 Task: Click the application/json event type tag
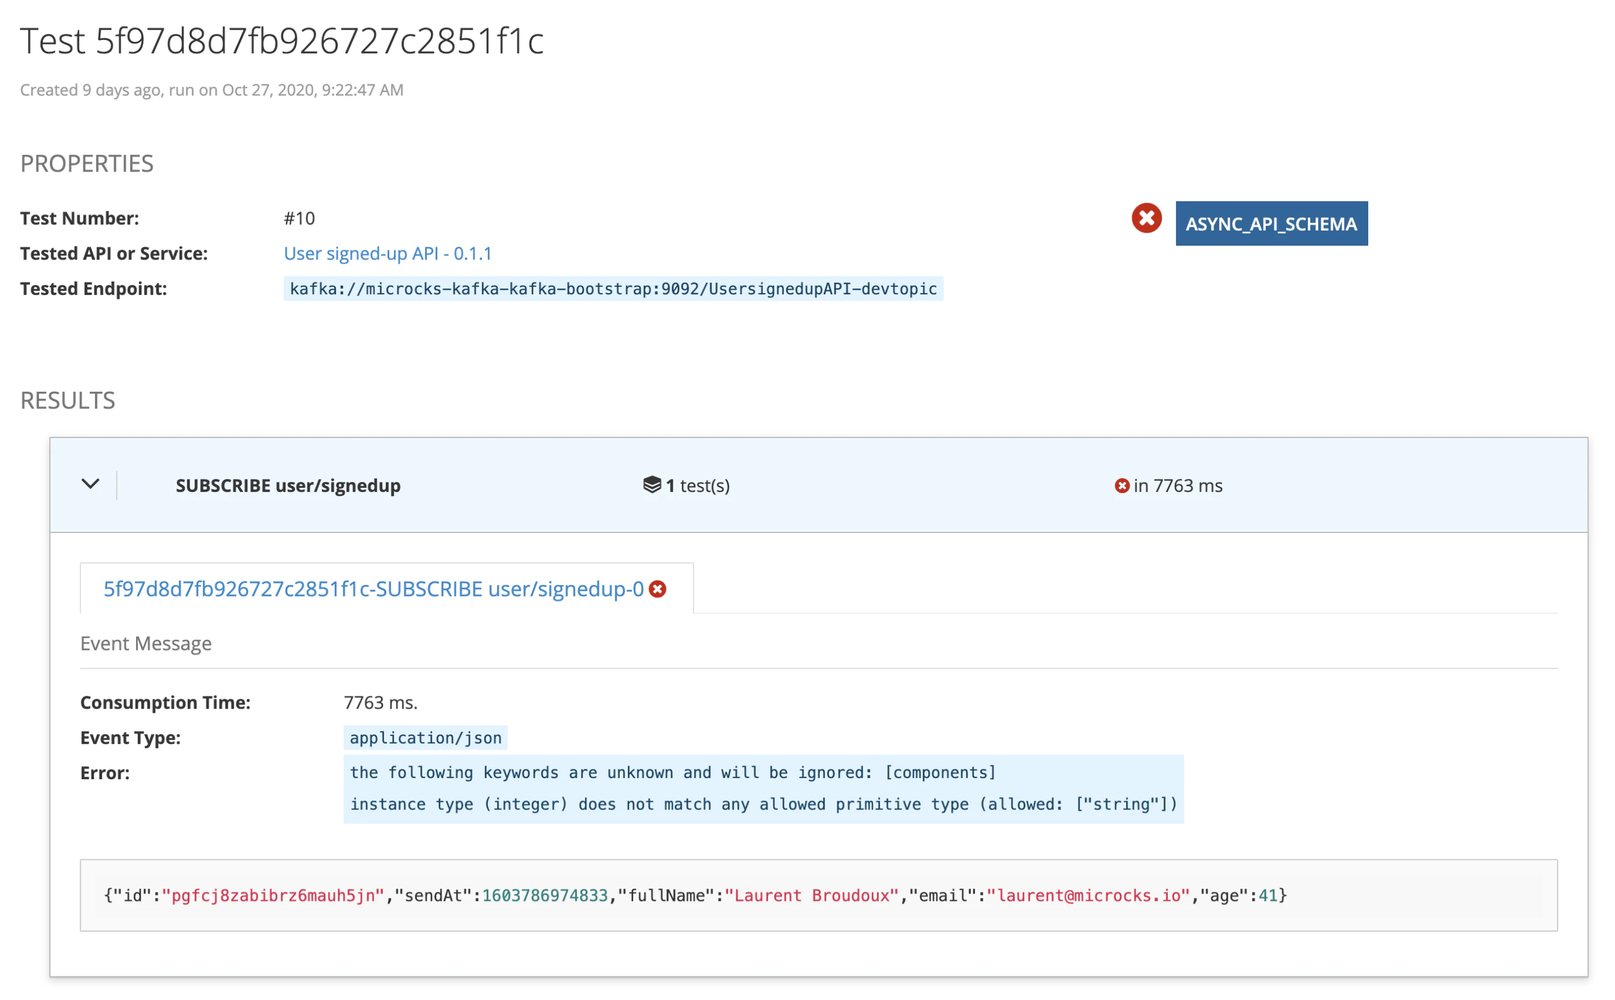(x=425, y=738)
